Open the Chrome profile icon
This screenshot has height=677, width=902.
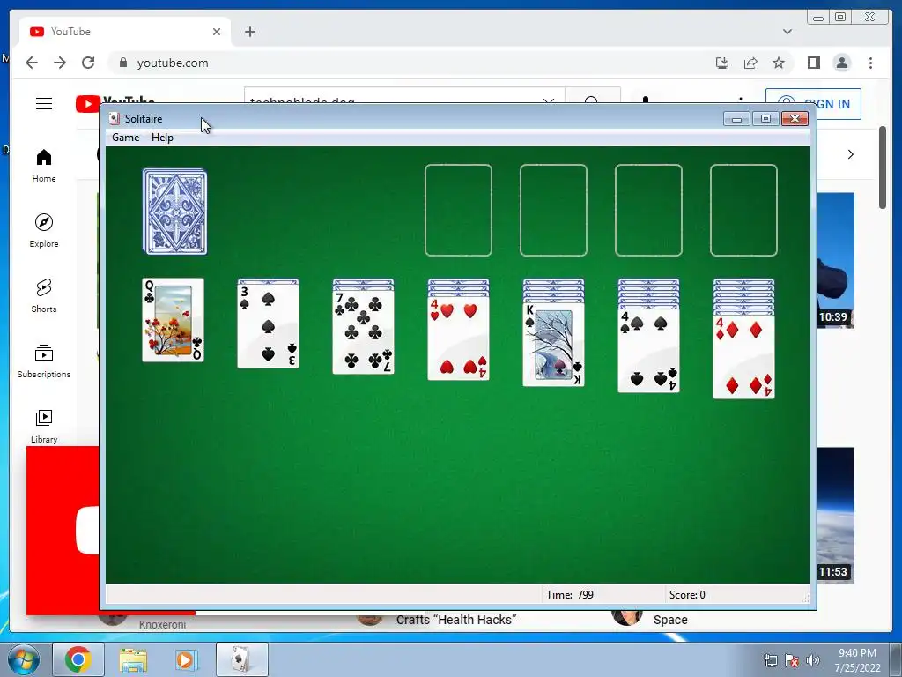click(x=842, y=63)
